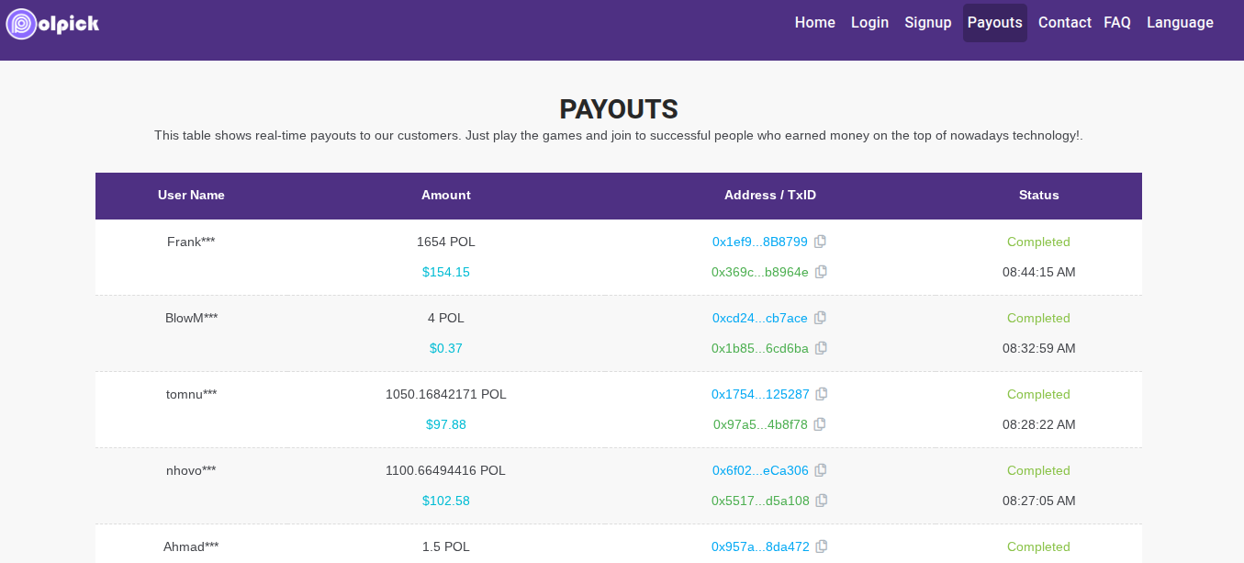Copy address 0x957a...8da472 via copy icon

822,546
